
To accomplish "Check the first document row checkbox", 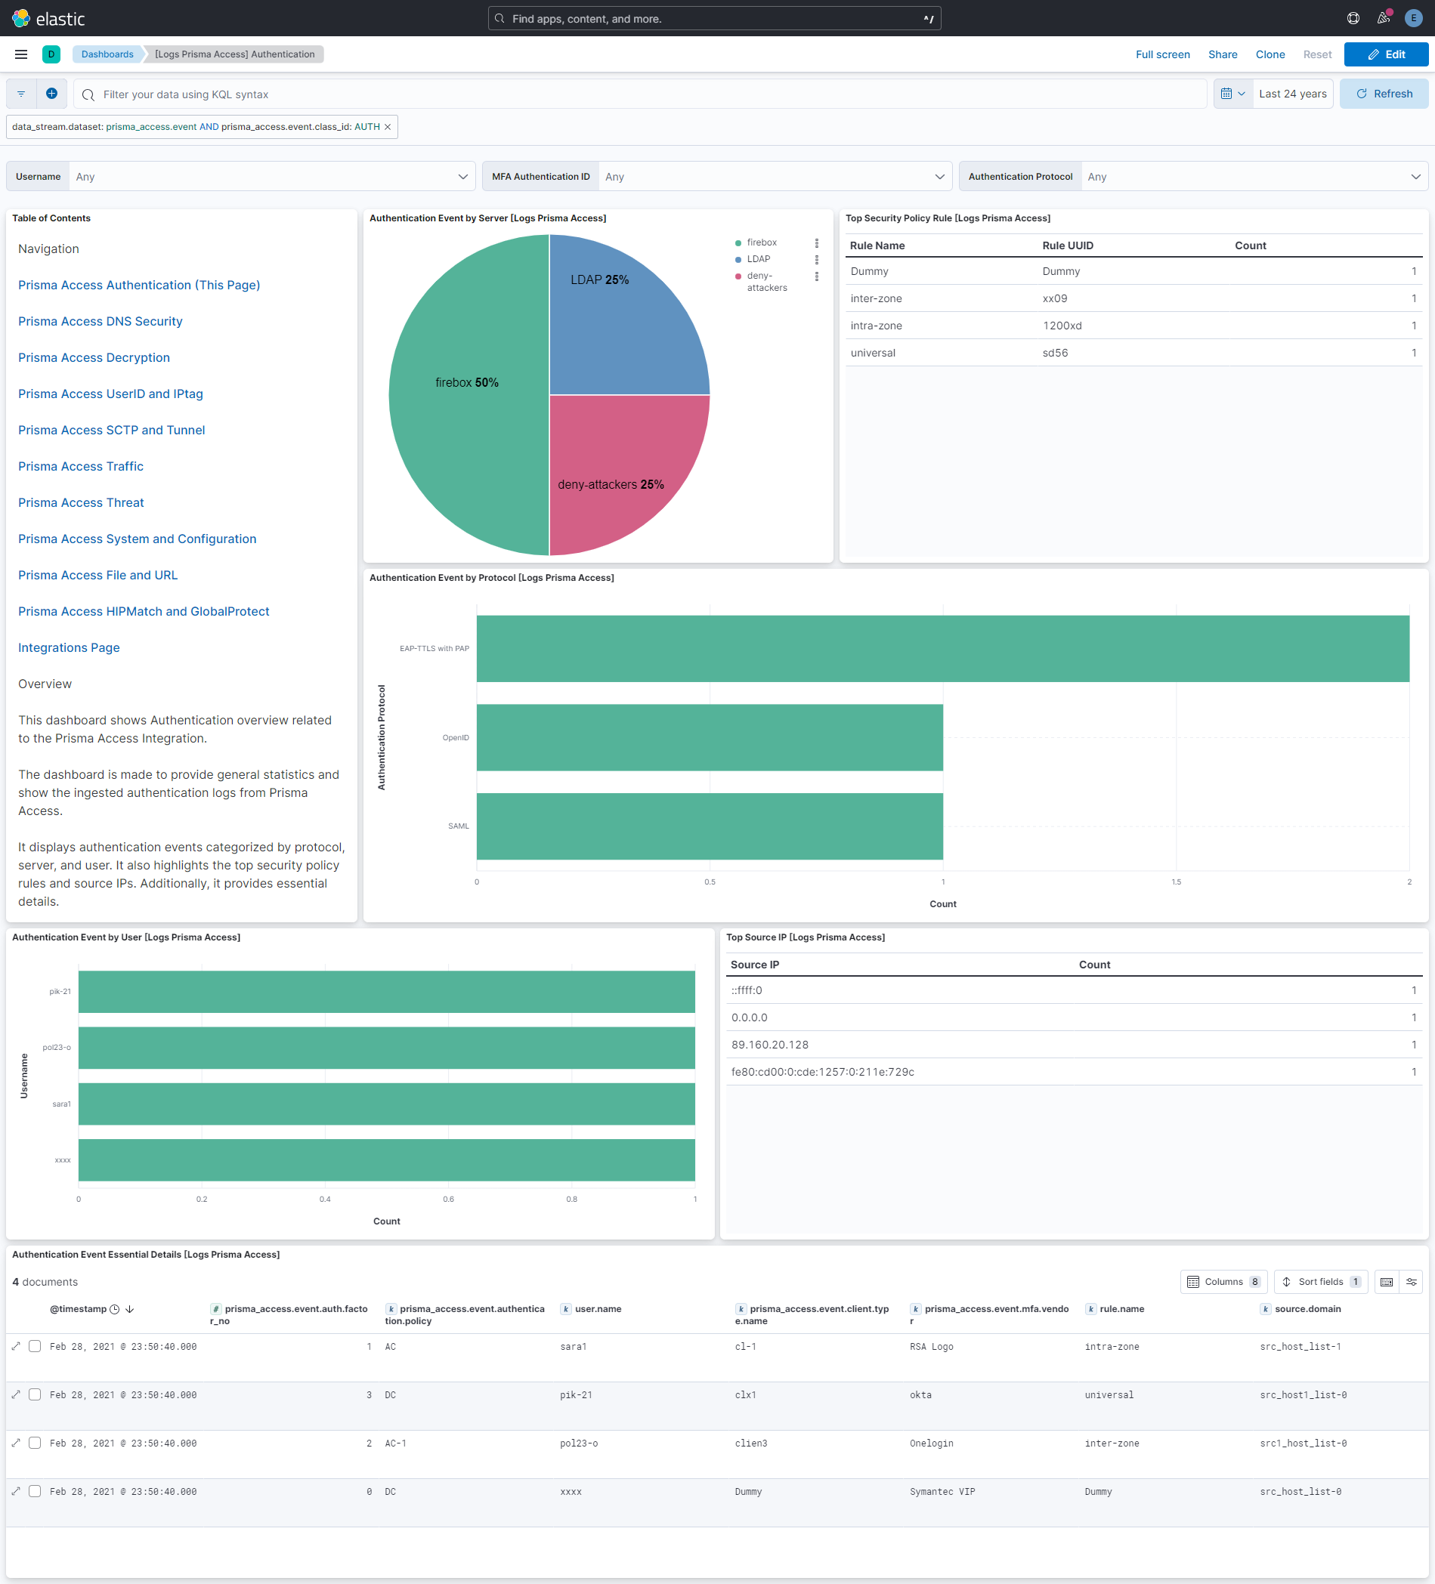I will pyautogui.click(x=35, y=1346).
